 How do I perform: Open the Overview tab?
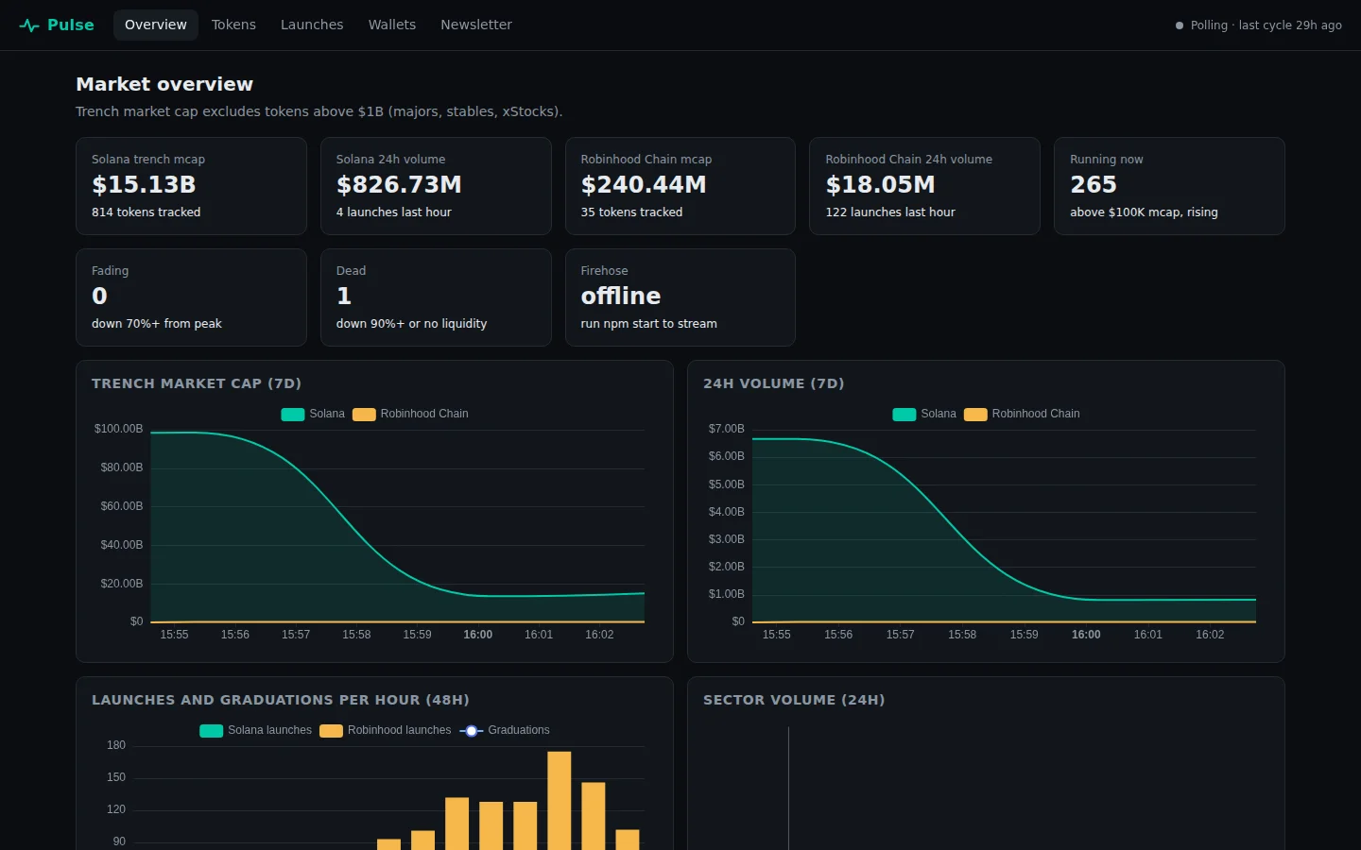tap(156, 25)
